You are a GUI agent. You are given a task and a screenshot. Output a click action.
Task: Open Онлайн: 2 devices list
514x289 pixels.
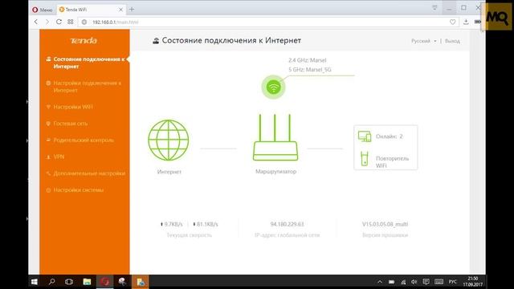(x=389, y=136)
